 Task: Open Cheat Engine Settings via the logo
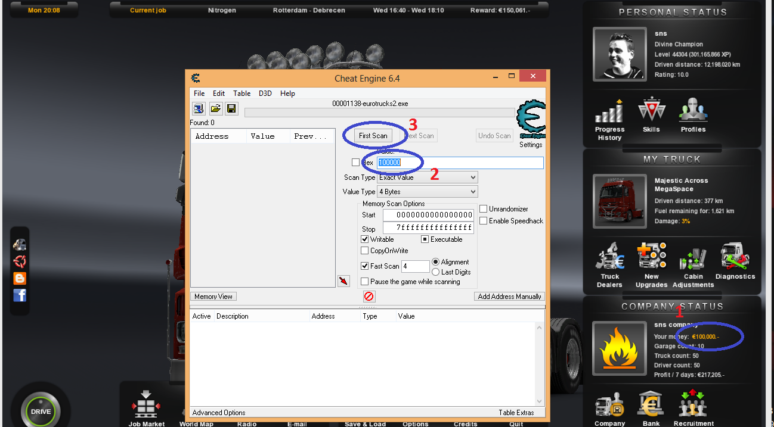point(530,119)
